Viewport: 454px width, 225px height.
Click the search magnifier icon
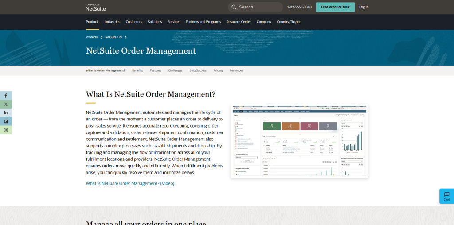coord(234,7)
